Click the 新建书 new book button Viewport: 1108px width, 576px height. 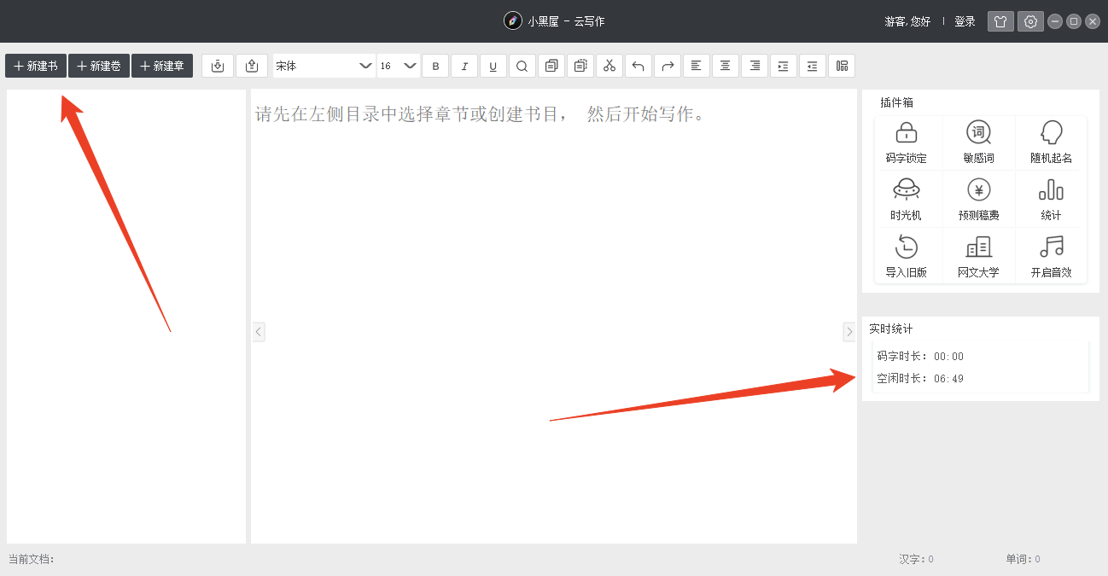click(x=36, y=66)
